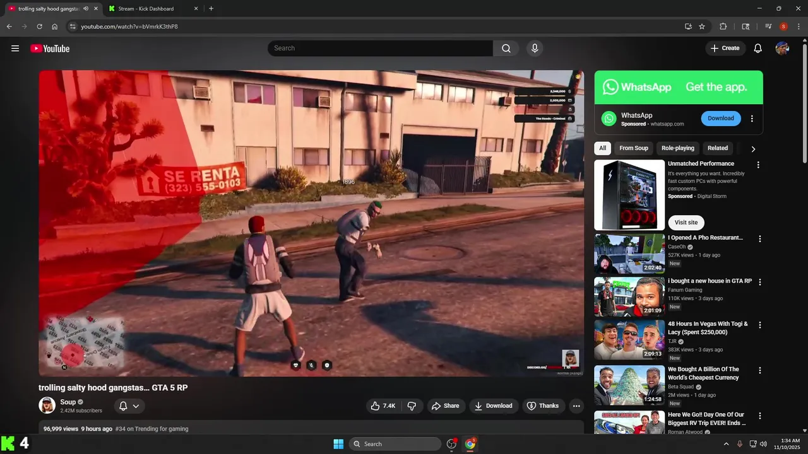Click the WhatsApp Get the app banner
The image size is (808, 454).
(679, 87)
